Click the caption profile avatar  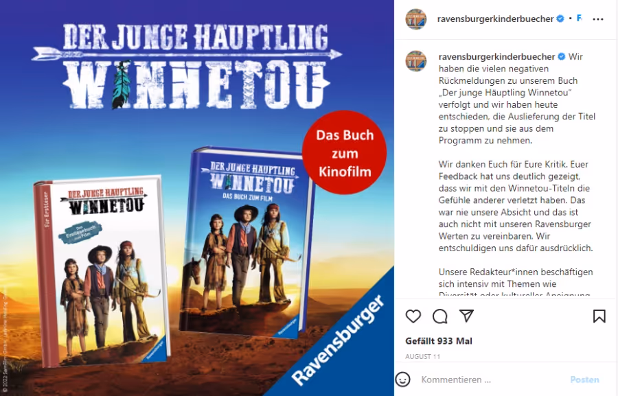pyautogui.click(x=416, y=61)
